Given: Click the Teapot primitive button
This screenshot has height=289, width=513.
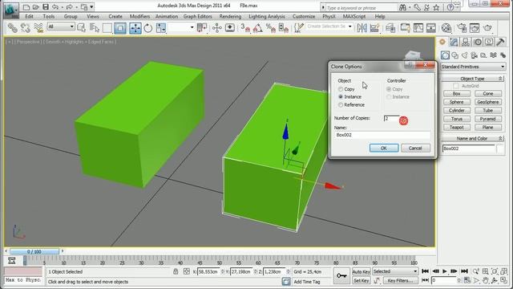Looking at the screenshot, I should coord(457,127).
